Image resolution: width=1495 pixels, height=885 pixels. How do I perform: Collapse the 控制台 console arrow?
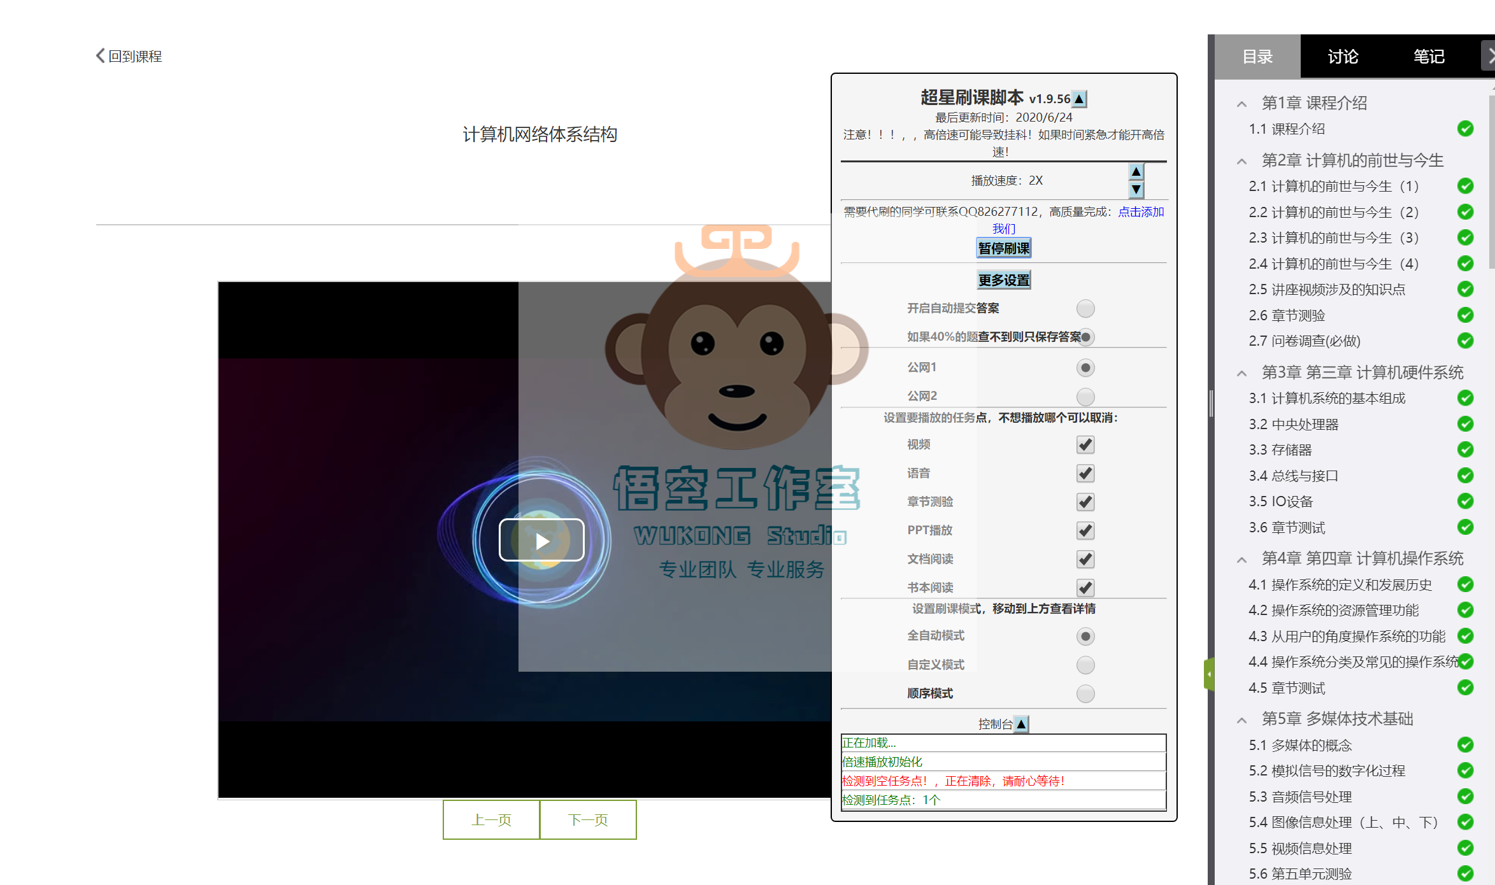tap(1021, 724)
